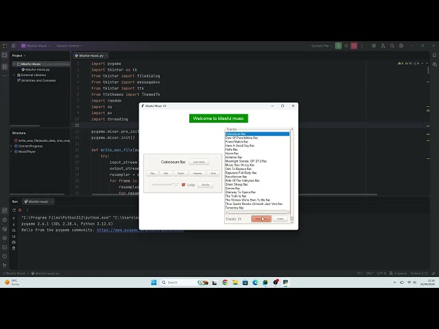
Task: Open the Structure tool window icon in left sidebar
Action: pyautogui.click(x=5, y=66)
